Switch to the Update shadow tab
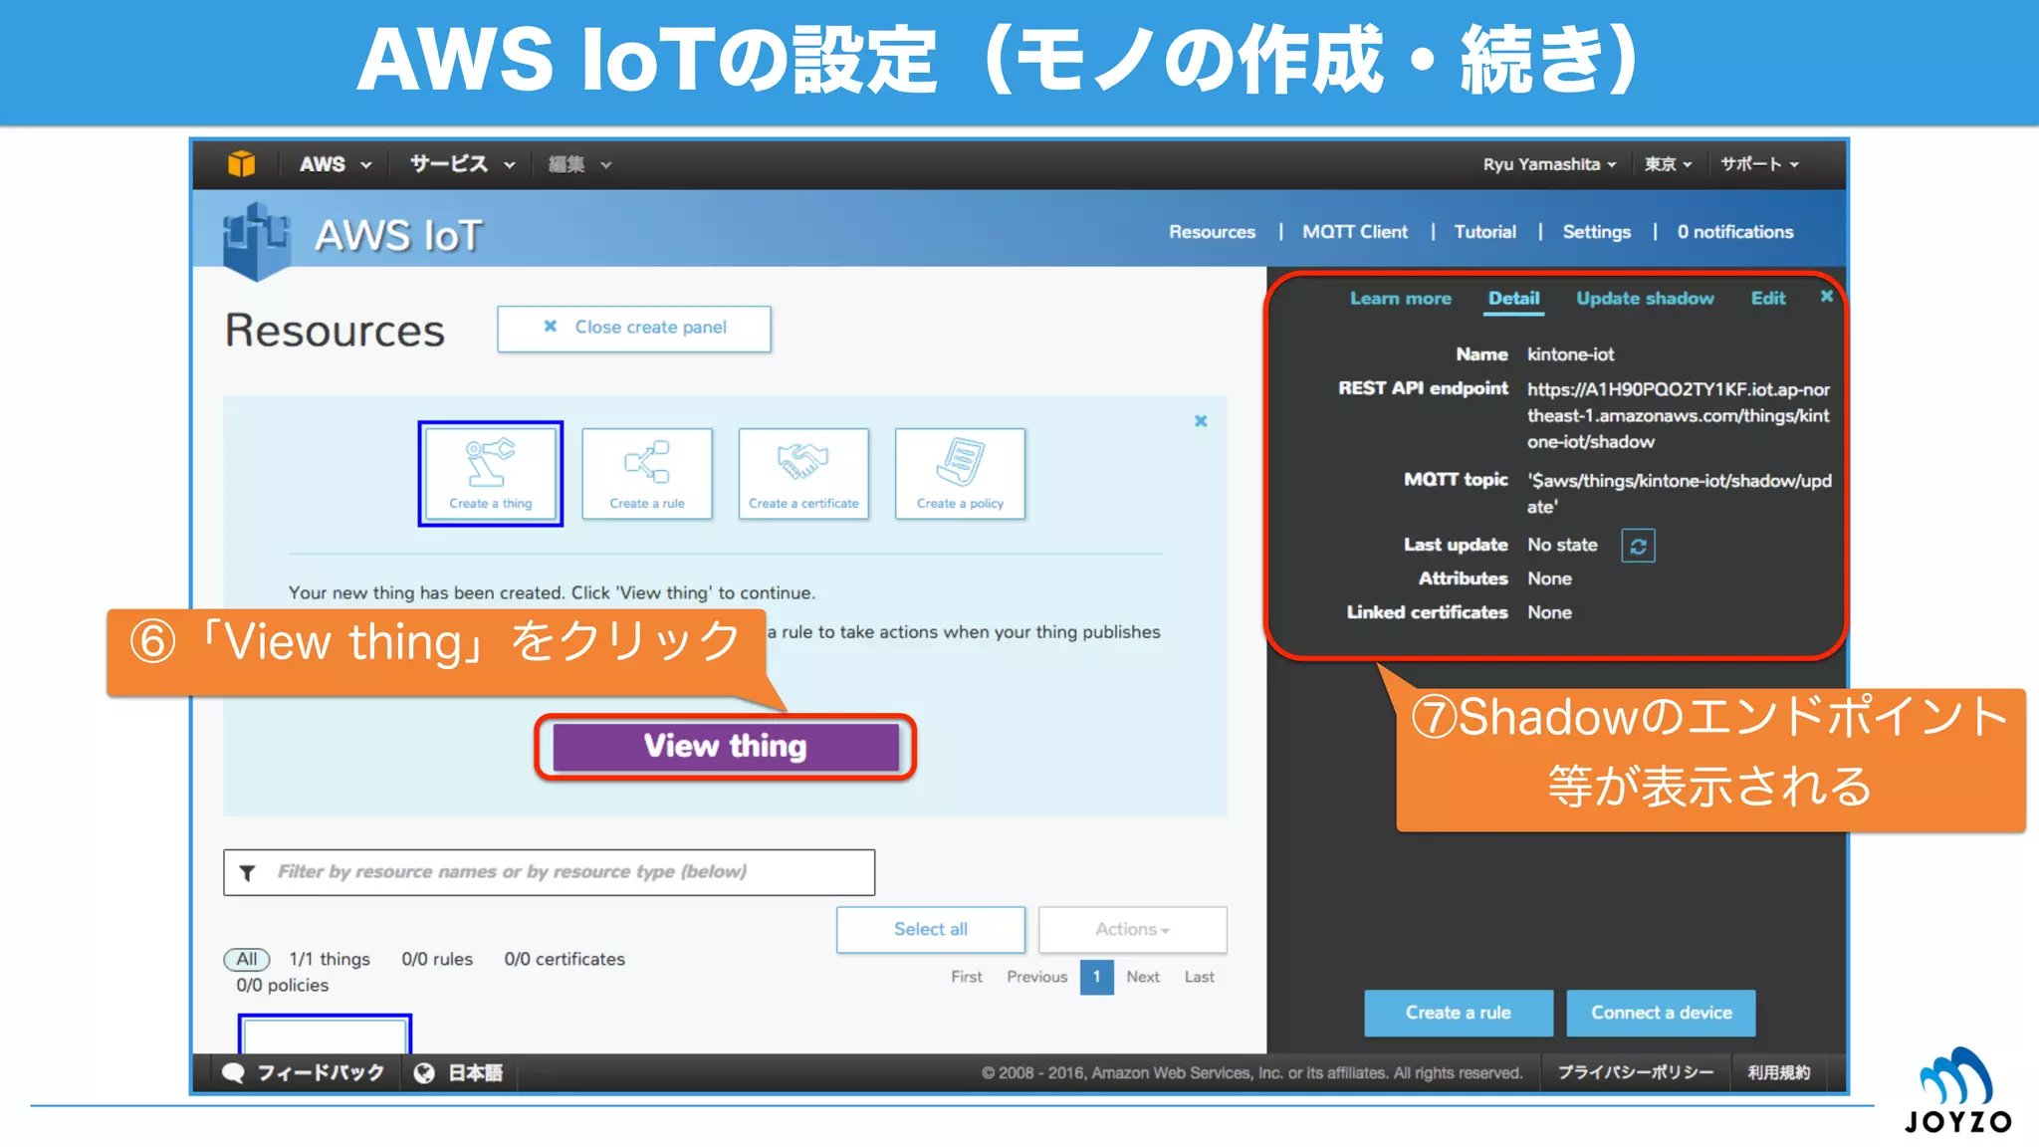2039x1147 pixels. (x=1645, y=299)
